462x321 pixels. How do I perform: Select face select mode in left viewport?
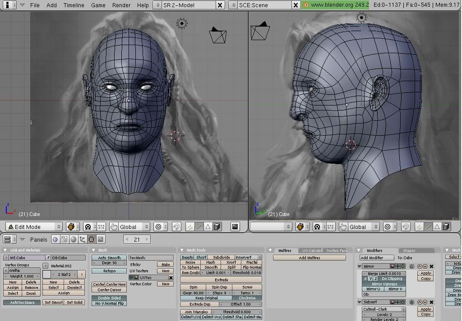click(x=208, y=227)
